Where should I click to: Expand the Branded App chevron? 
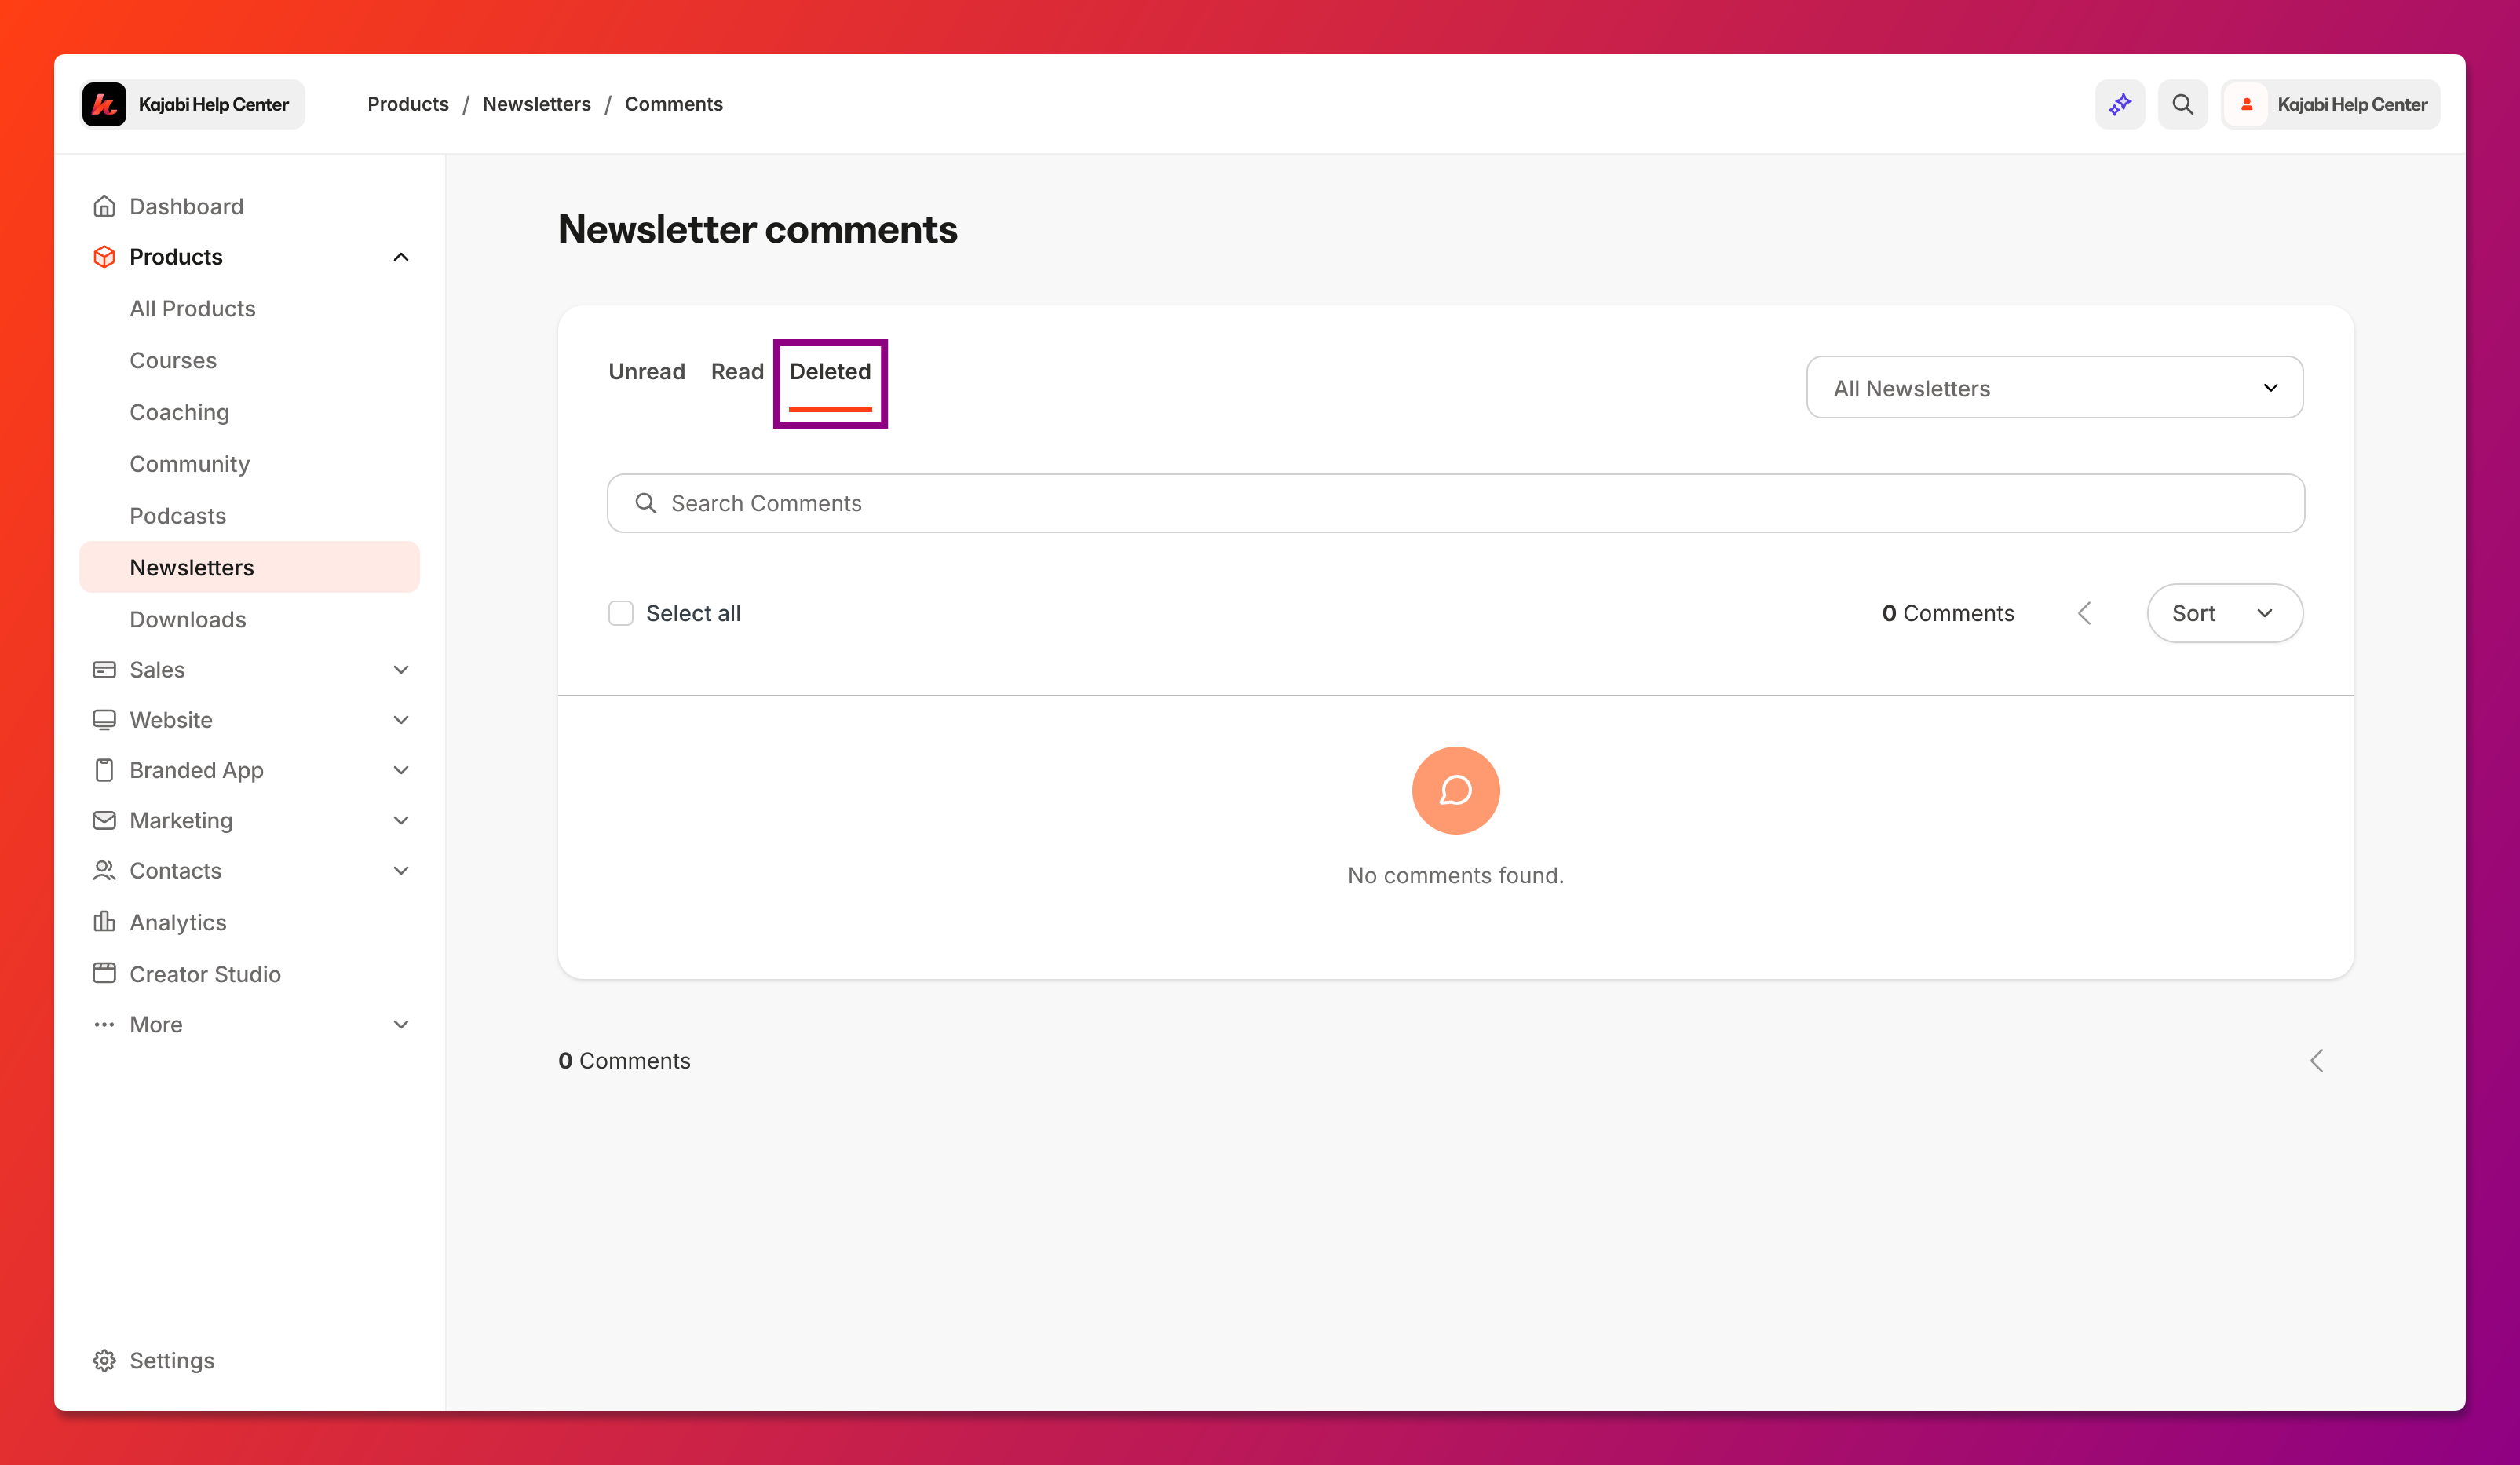pyautogui.click(x=401, y=770)
